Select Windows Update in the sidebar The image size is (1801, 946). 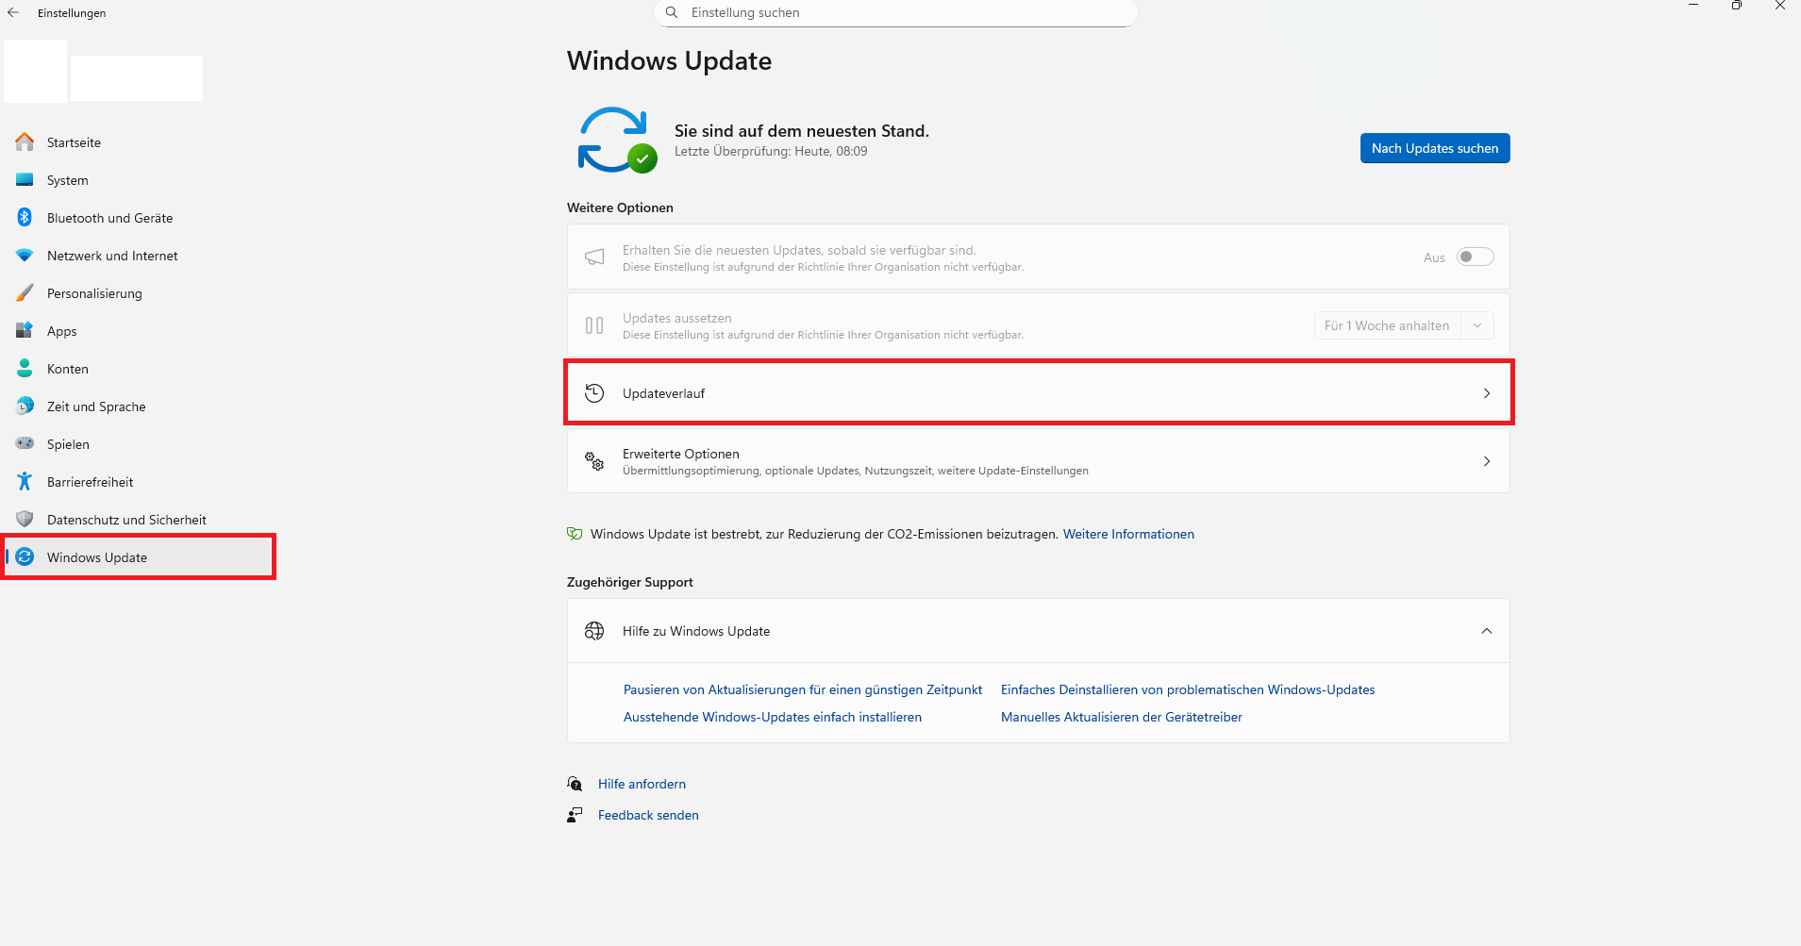(x=97, y=557)
